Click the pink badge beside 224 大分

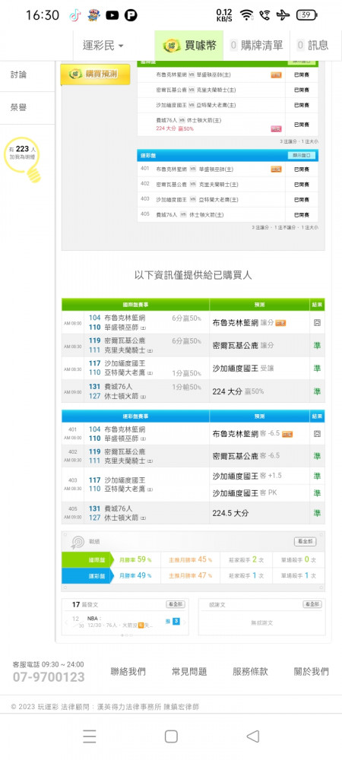276,129
